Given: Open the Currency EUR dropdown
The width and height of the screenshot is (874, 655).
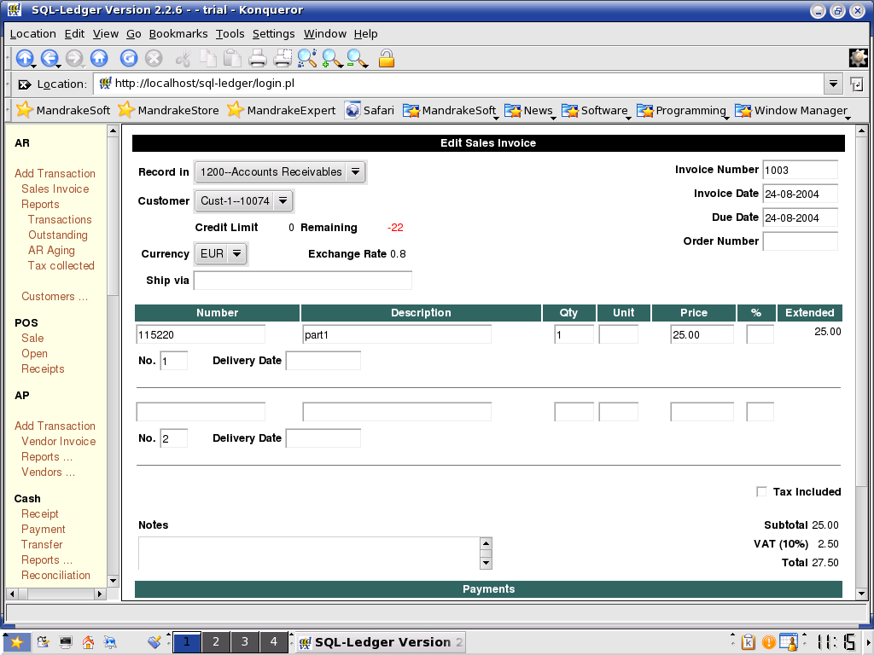Looking at the screenshot, I should pos(236,253).
